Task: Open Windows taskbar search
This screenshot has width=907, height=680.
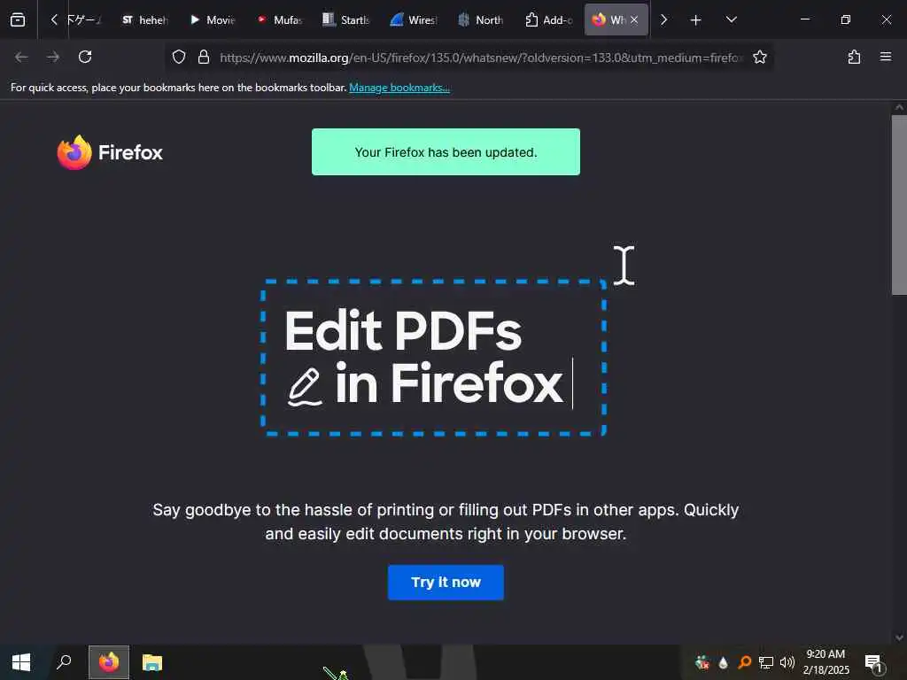Action: click(x=64, y=662)
